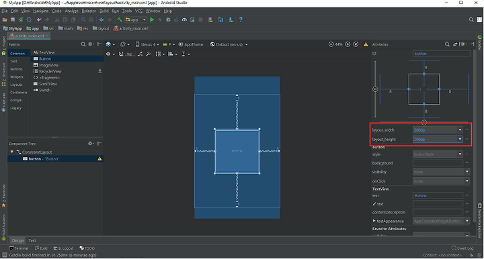Open the orientation dropdown
484x259 pixels.
point(125,44)
